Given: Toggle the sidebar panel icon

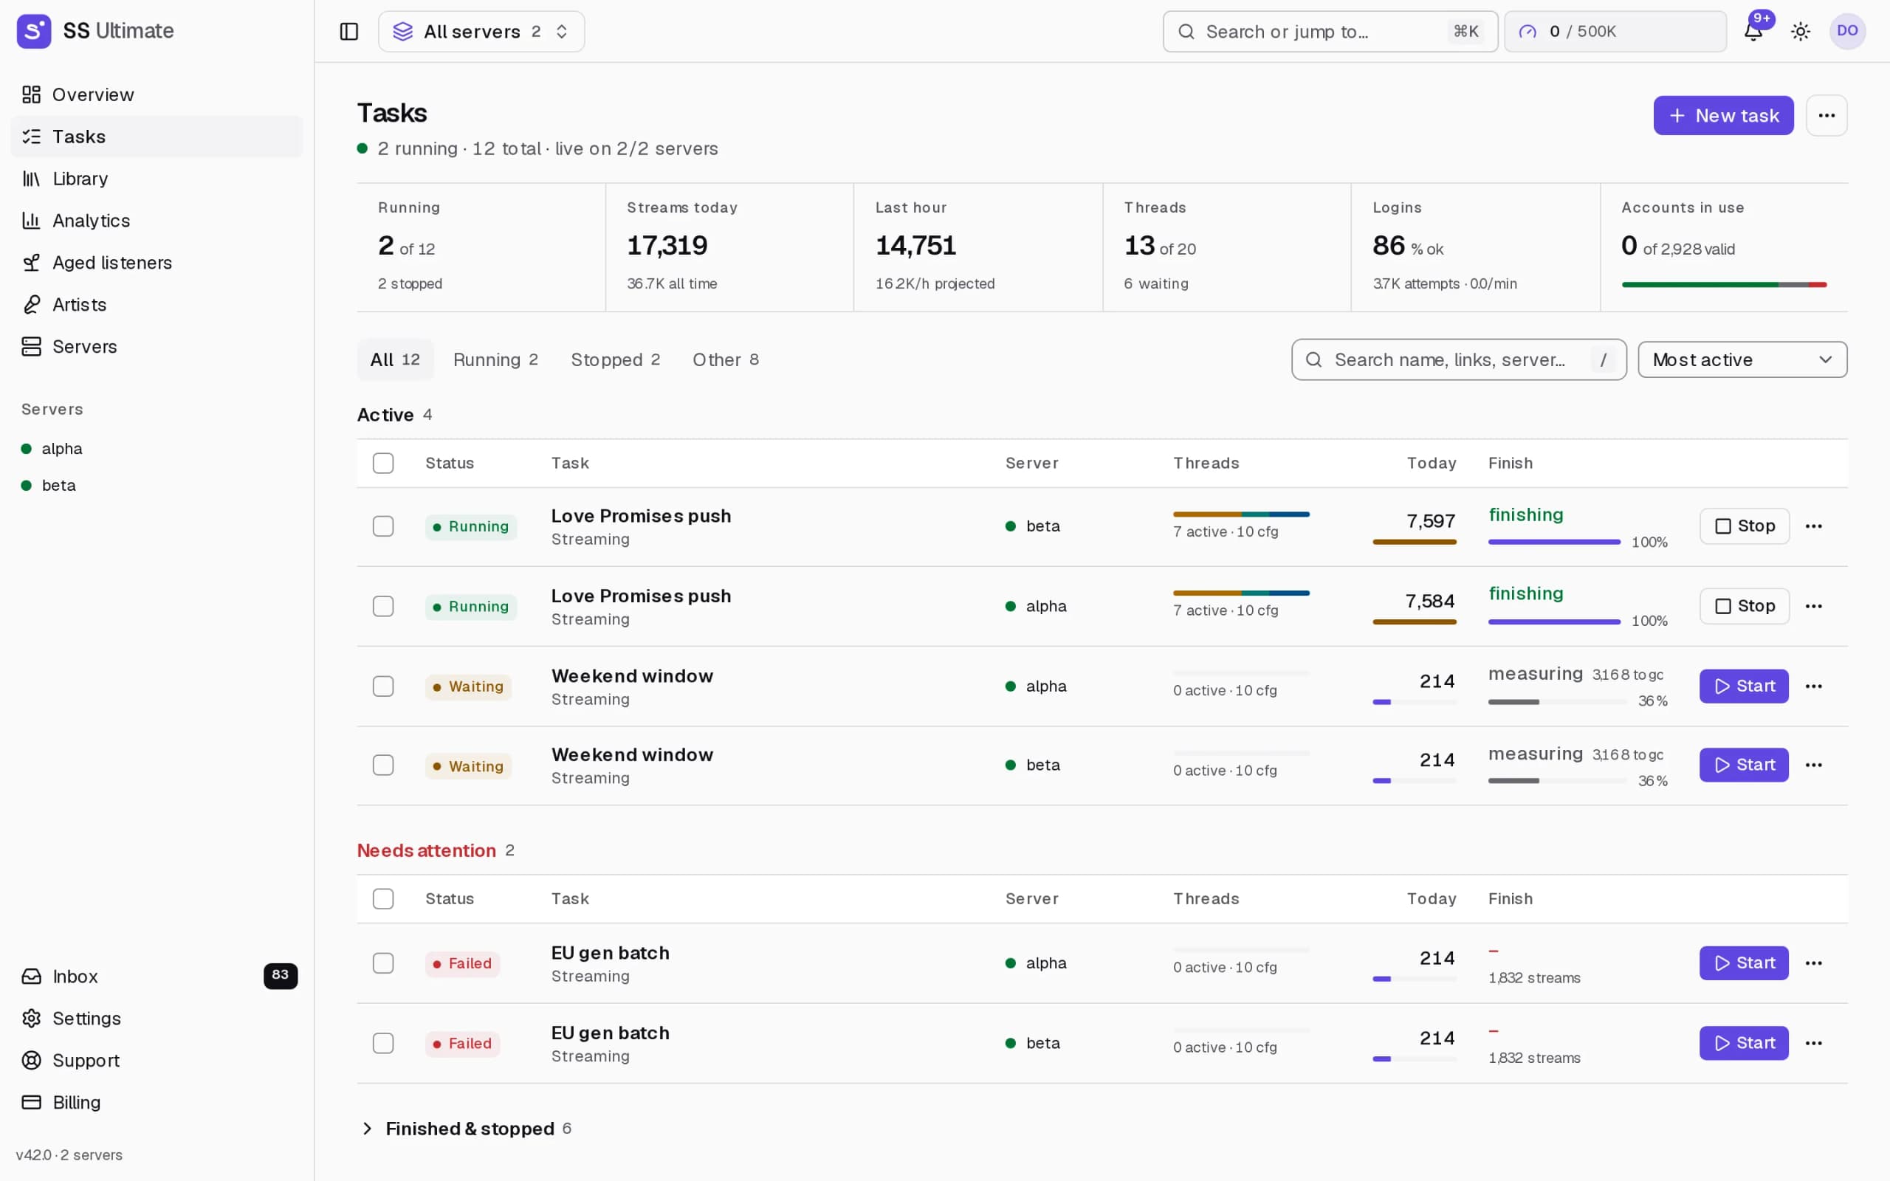Looking at the screenshot, I should [x=349, y=31].
